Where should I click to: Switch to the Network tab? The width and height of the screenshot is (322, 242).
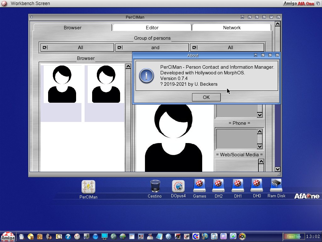tap(232, 28)
